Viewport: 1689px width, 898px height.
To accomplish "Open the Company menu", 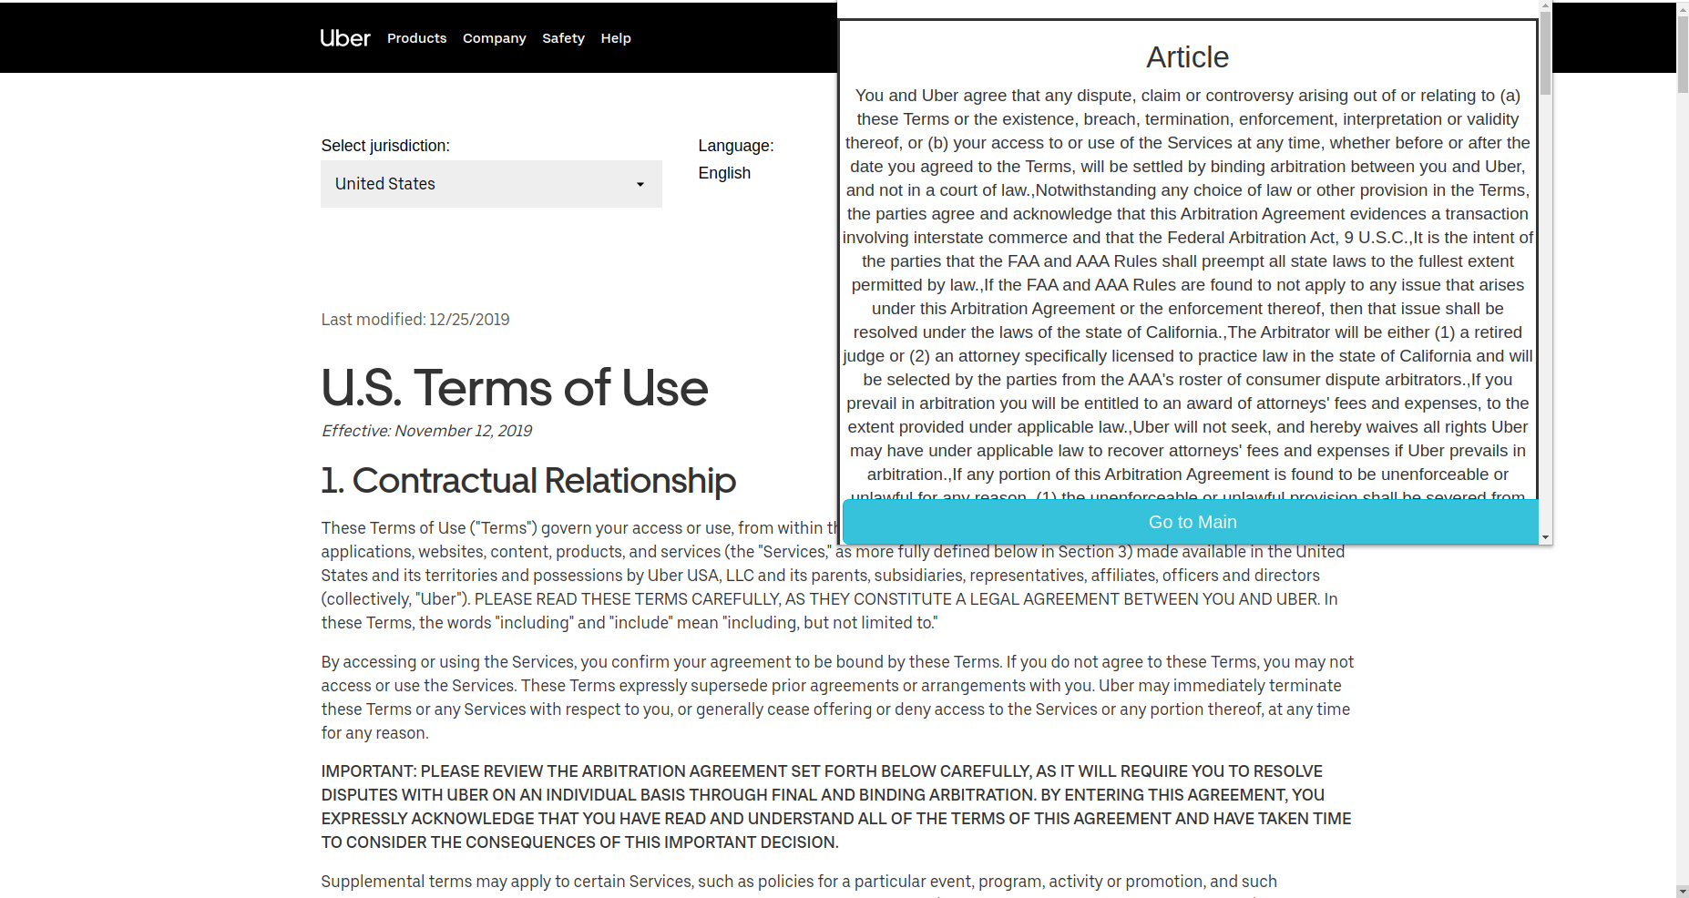I will click(494, 38).
